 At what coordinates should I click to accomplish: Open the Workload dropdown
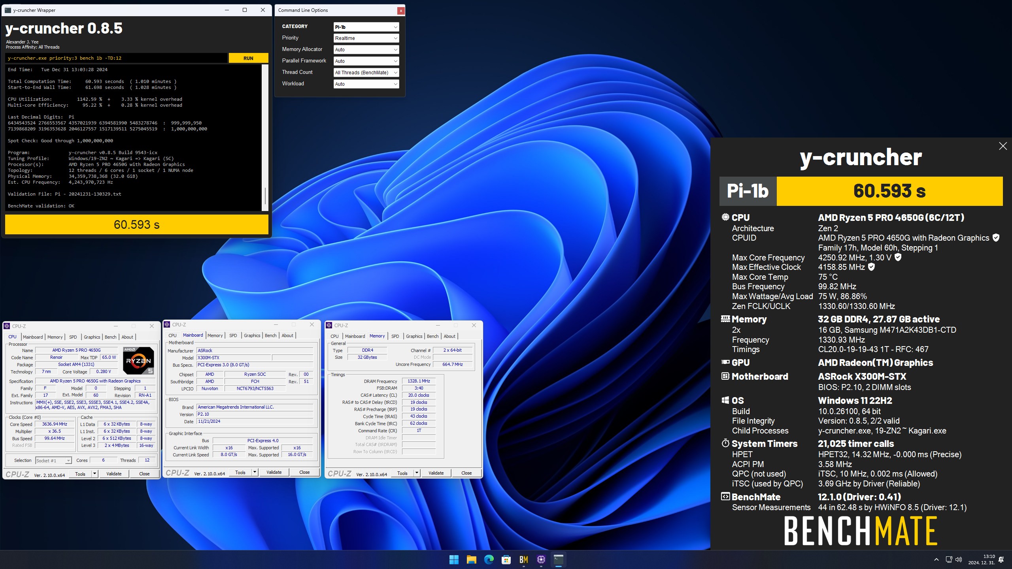coord(366,84)
